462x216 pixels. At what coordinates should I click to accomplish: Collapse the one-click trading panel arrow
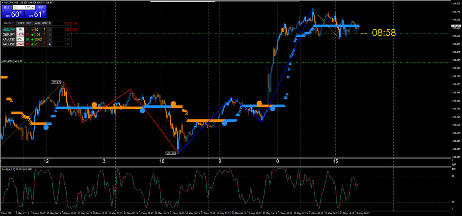click(x=2, y=3)
